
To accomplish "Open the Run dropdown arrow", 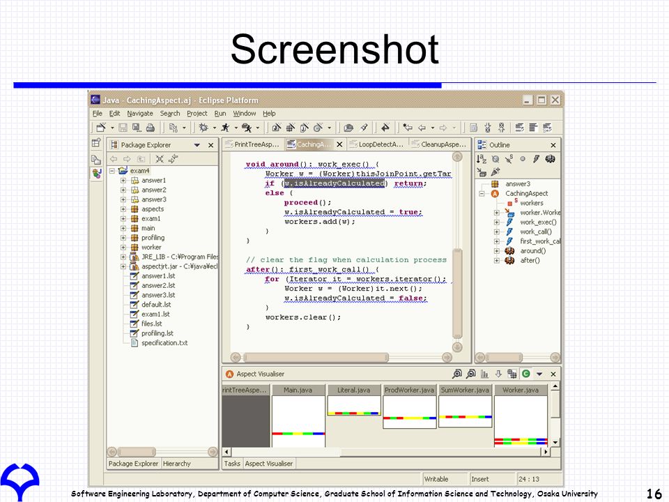I will click(236, 128).
